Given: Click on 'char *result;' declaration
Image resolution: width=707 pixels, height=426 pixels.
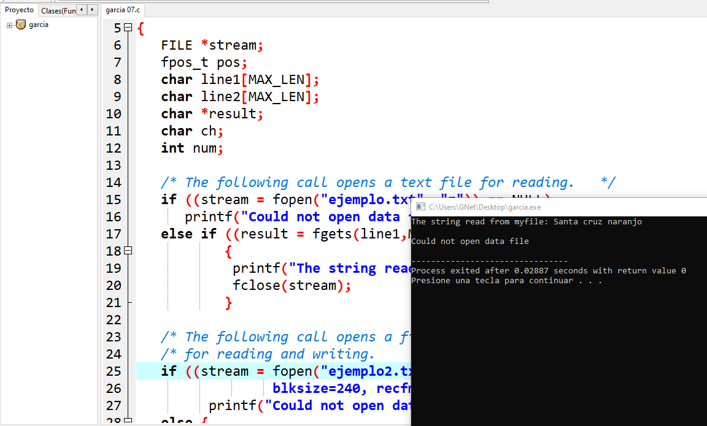Looking at the screenshot, I should tap(212, 114).
